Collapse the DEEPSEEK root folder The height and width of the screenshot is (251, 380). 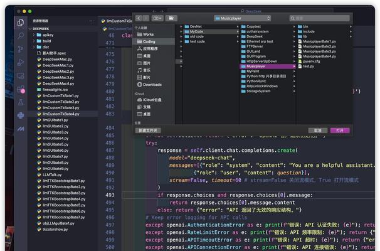31,29
